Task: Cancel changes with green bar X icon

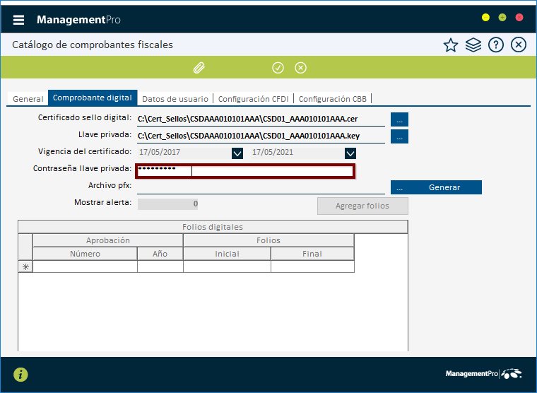Action: click(301, 68)
